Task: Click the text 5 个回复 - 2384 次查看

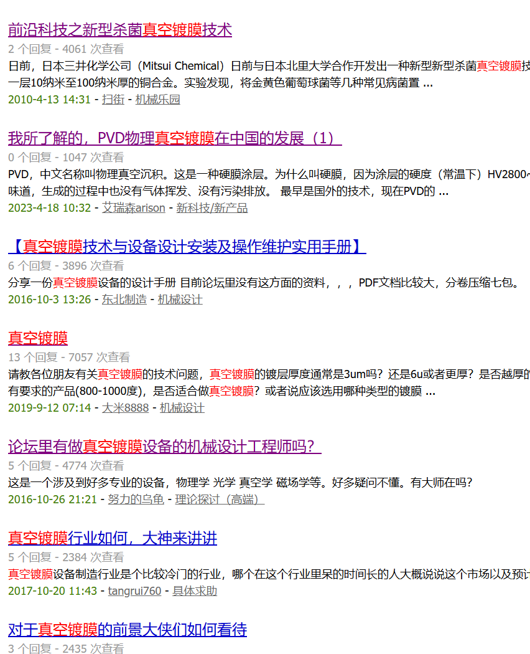Action: (x=66, y=557)
